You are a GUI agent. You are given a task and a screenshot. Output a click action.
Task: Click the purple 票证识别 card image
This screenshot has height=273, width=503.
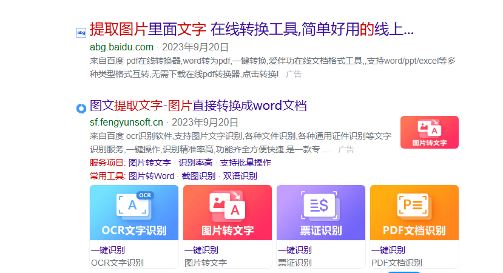tap(321, 213)
